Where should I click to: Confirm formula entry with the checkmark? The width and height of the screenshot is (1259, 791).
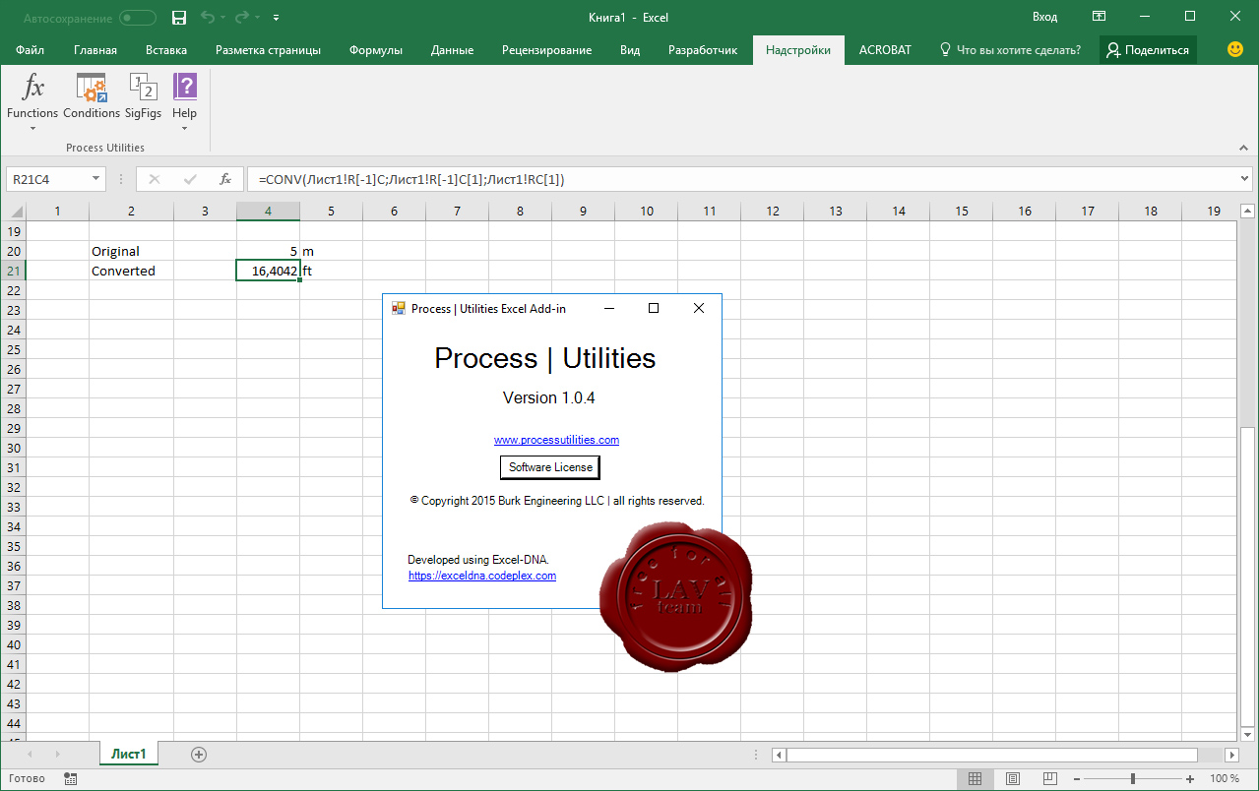tap(190, 179)
